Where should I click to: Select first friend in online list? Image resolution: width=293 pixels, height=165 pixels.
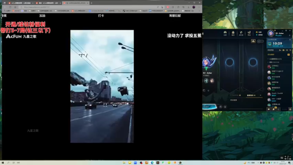tap(279, 67)
